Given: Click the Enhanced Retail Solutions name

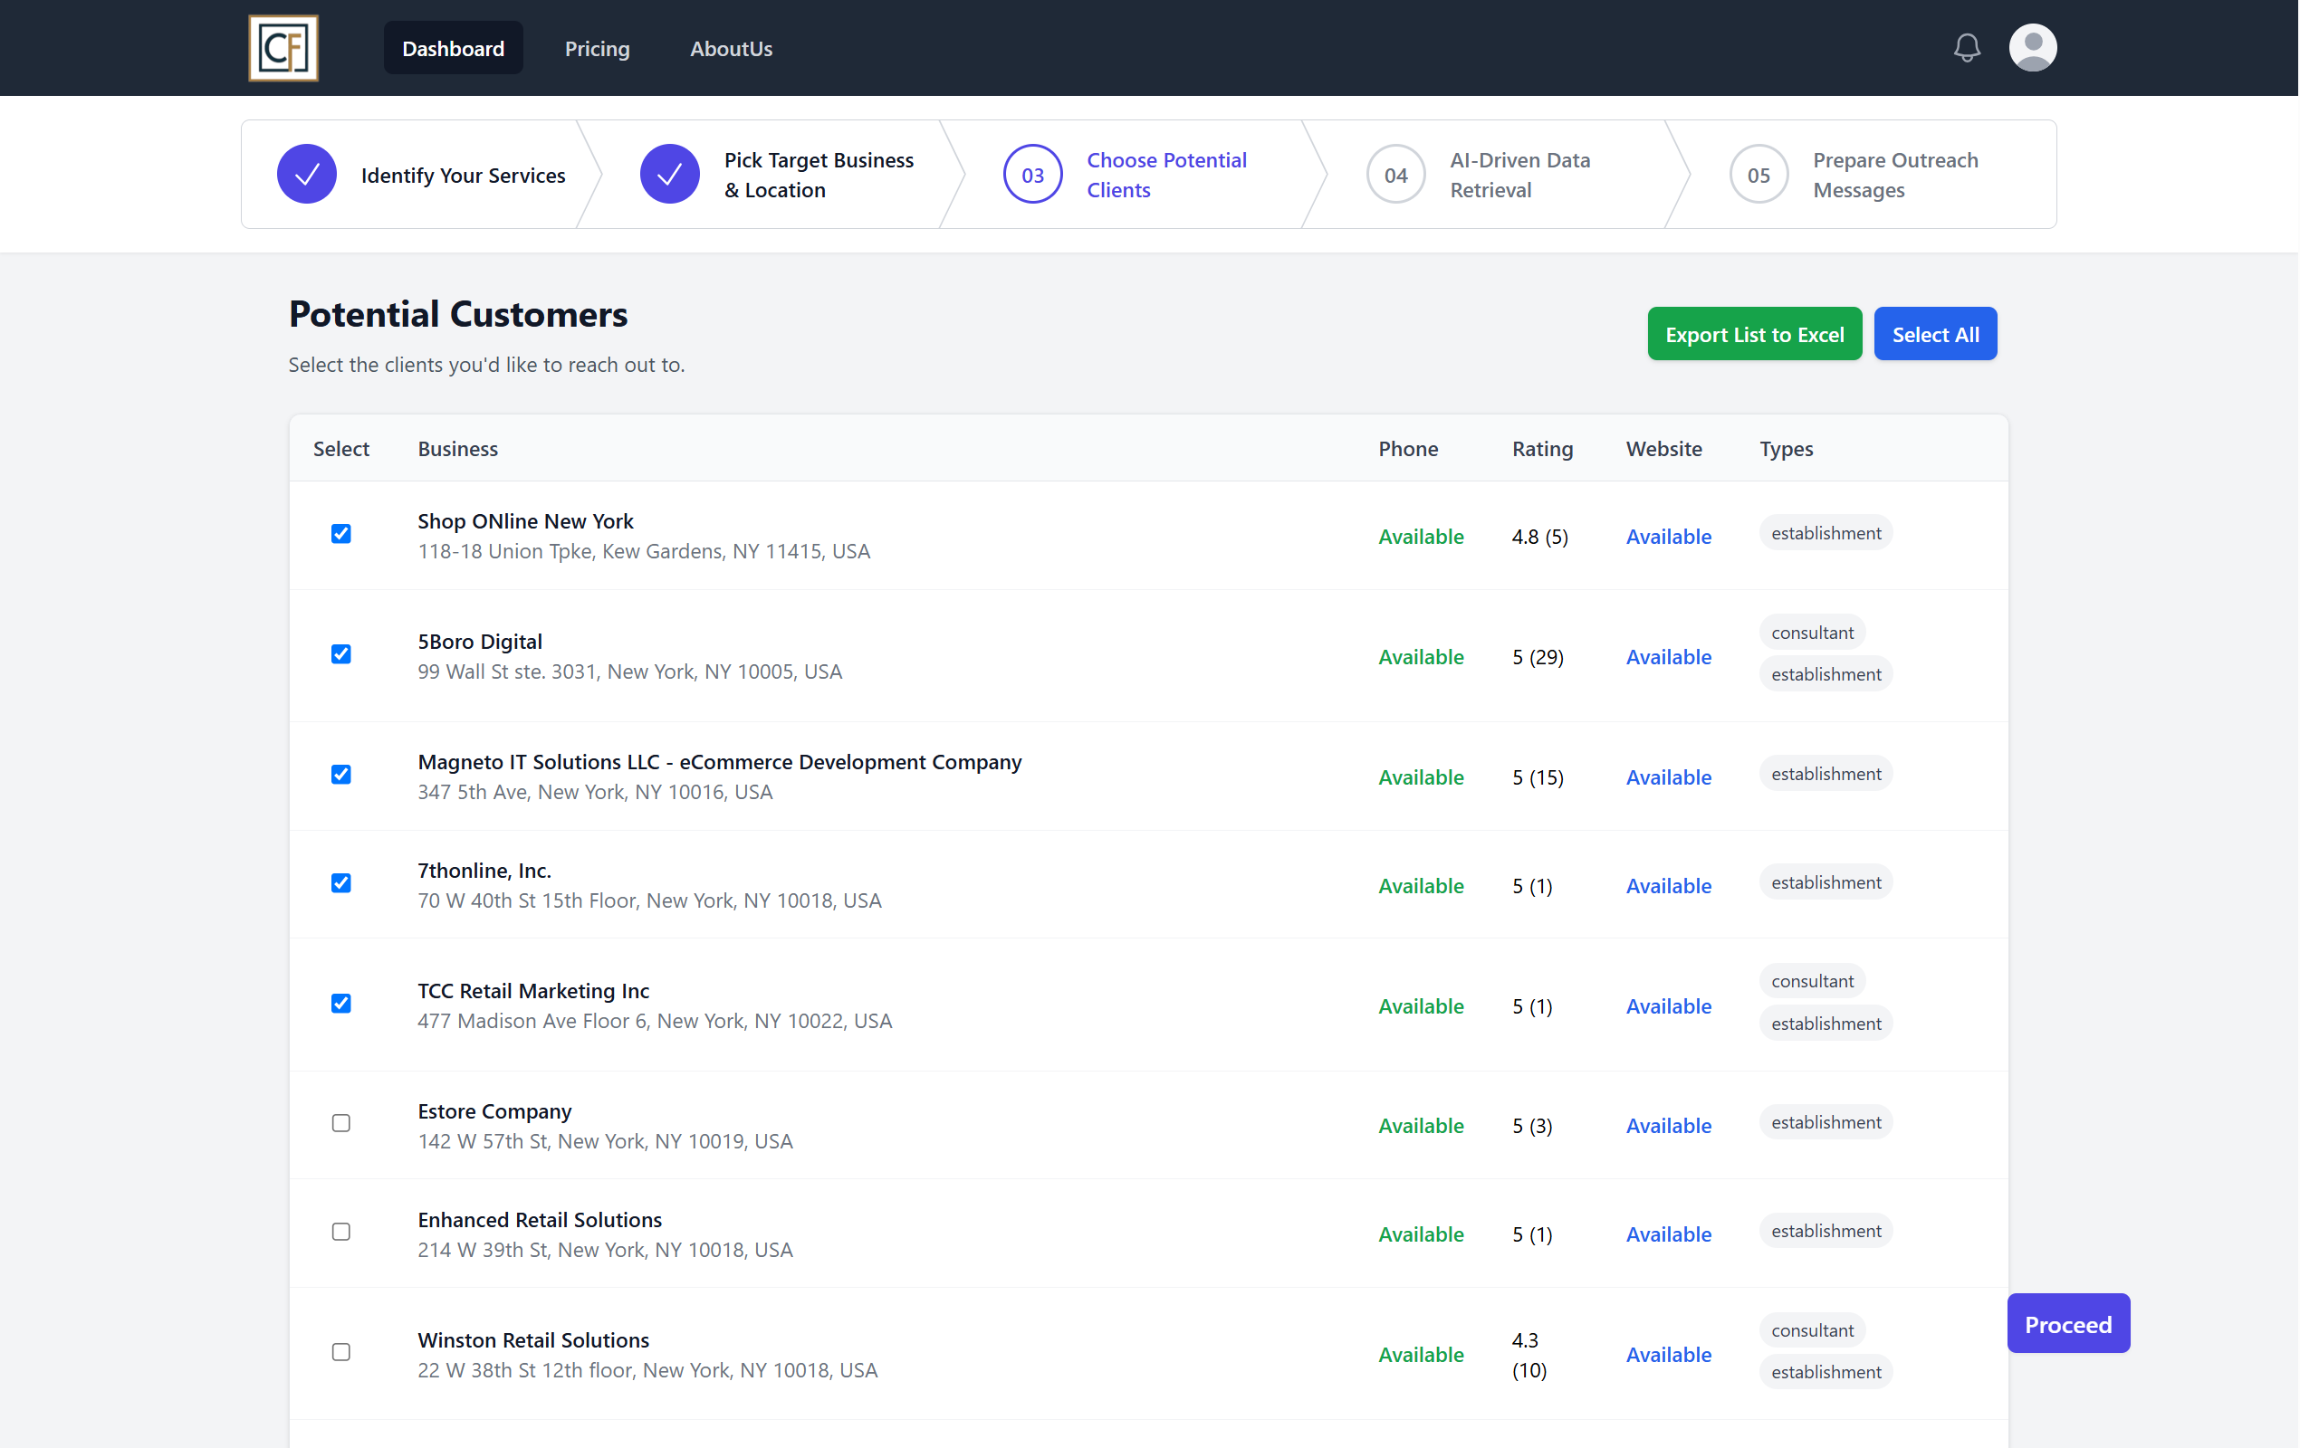Looking at the screenshot, I should click(x=540, y=1220).
